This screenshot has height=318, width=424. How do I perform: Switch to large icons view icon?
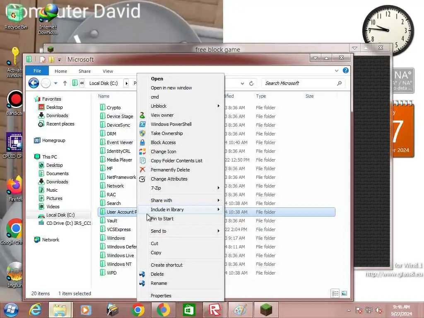344,294
